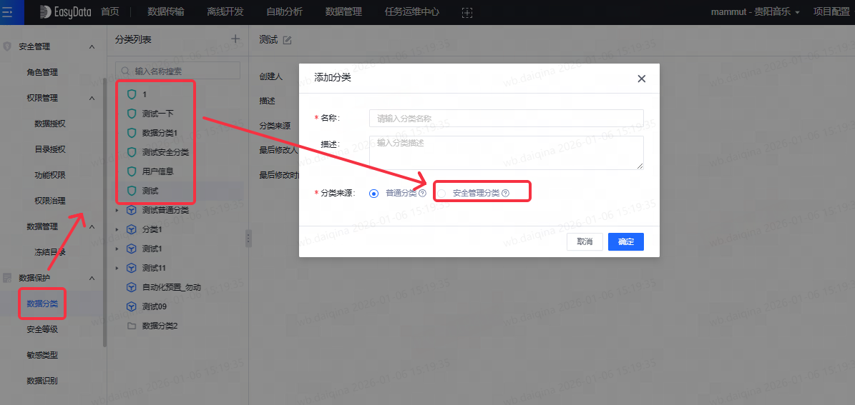Click the shield icon beside category 1

[131, 94]
